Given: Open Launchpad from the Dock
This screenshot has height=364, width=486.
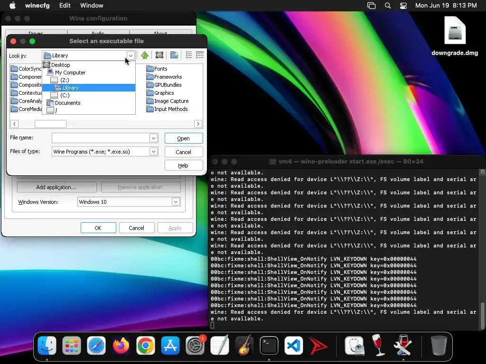Looking at the screenshot, I should (72, 346).
